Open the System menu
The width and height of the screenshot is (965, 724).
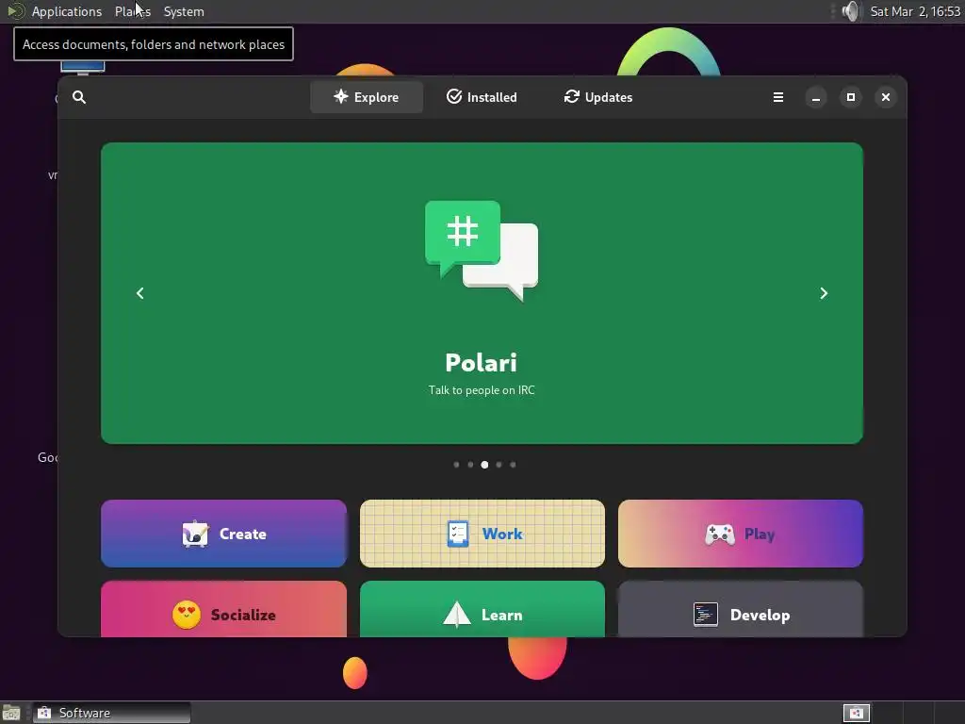(x=184, y=11)
